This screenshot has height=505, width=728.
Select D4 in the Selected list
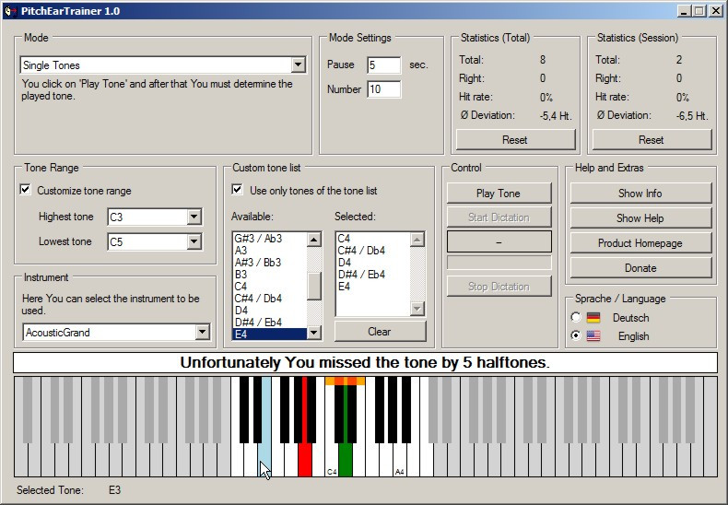click(373, 263)
